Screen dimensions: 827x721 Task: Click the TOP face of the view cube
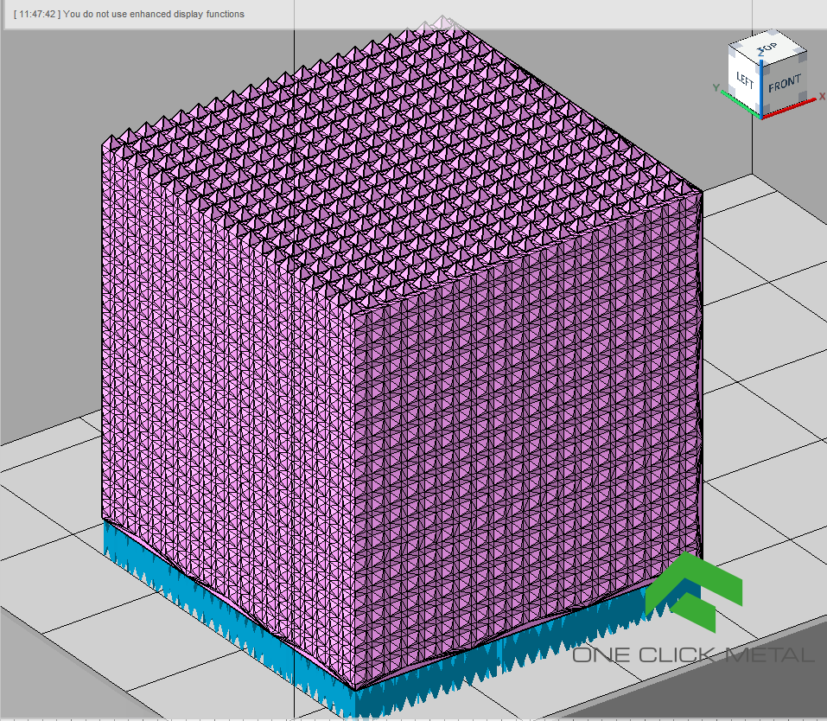tap(769, 46)
